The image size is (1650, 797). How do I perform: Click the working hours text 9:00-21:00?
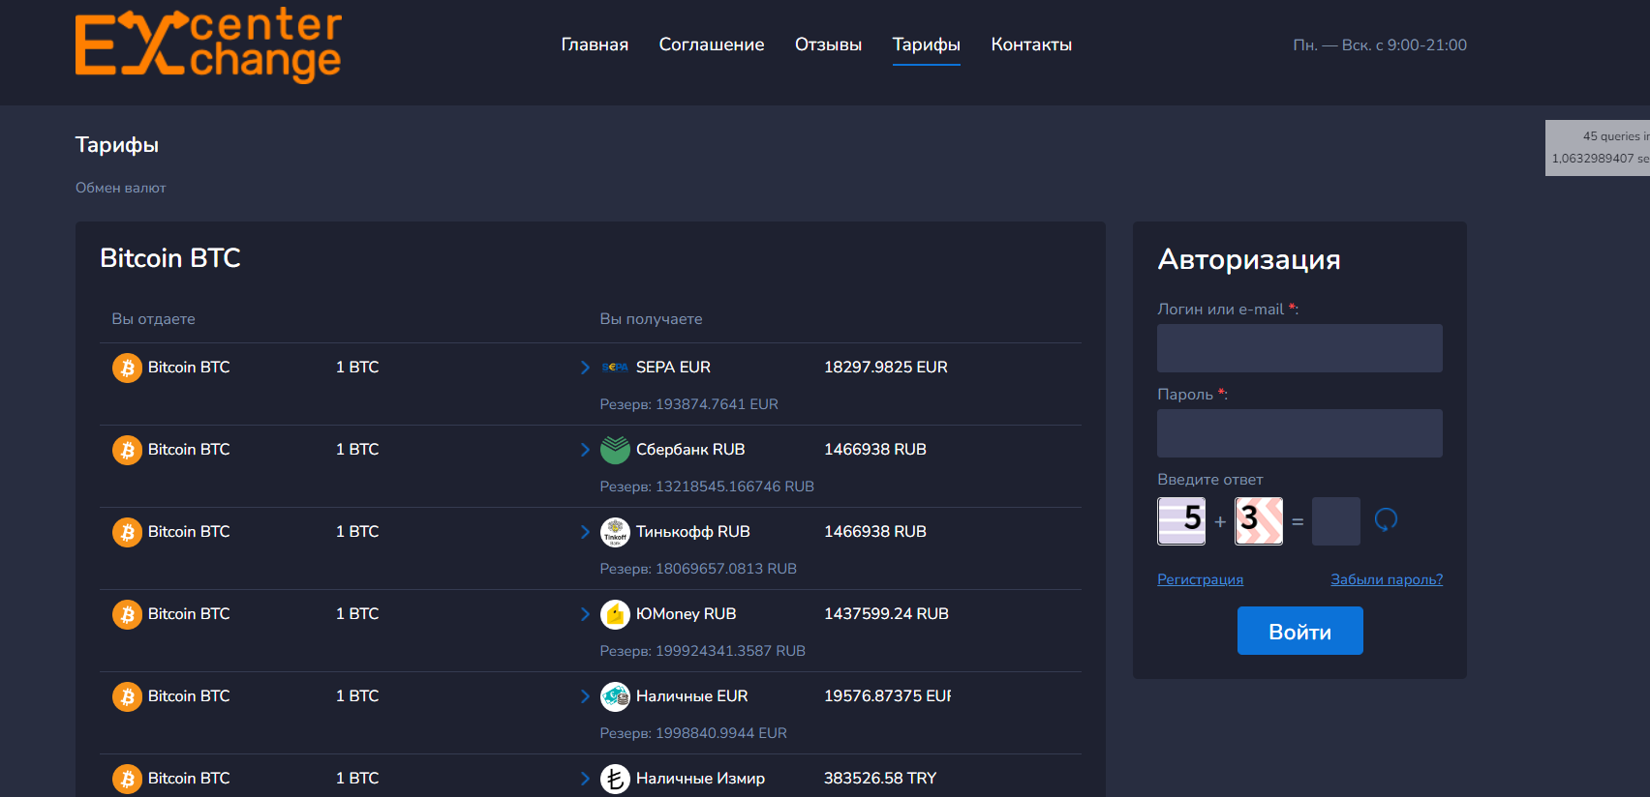(x=1380, y=44)
